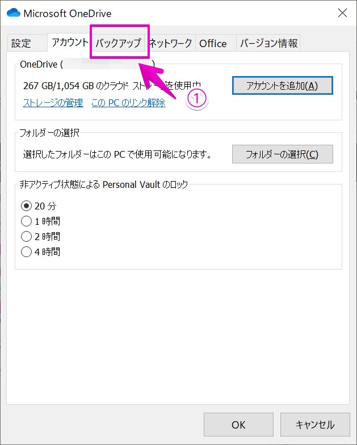Screen dimensions: 357x445
Task: Open the ストレージの管理 link
Action: (53, 102)
